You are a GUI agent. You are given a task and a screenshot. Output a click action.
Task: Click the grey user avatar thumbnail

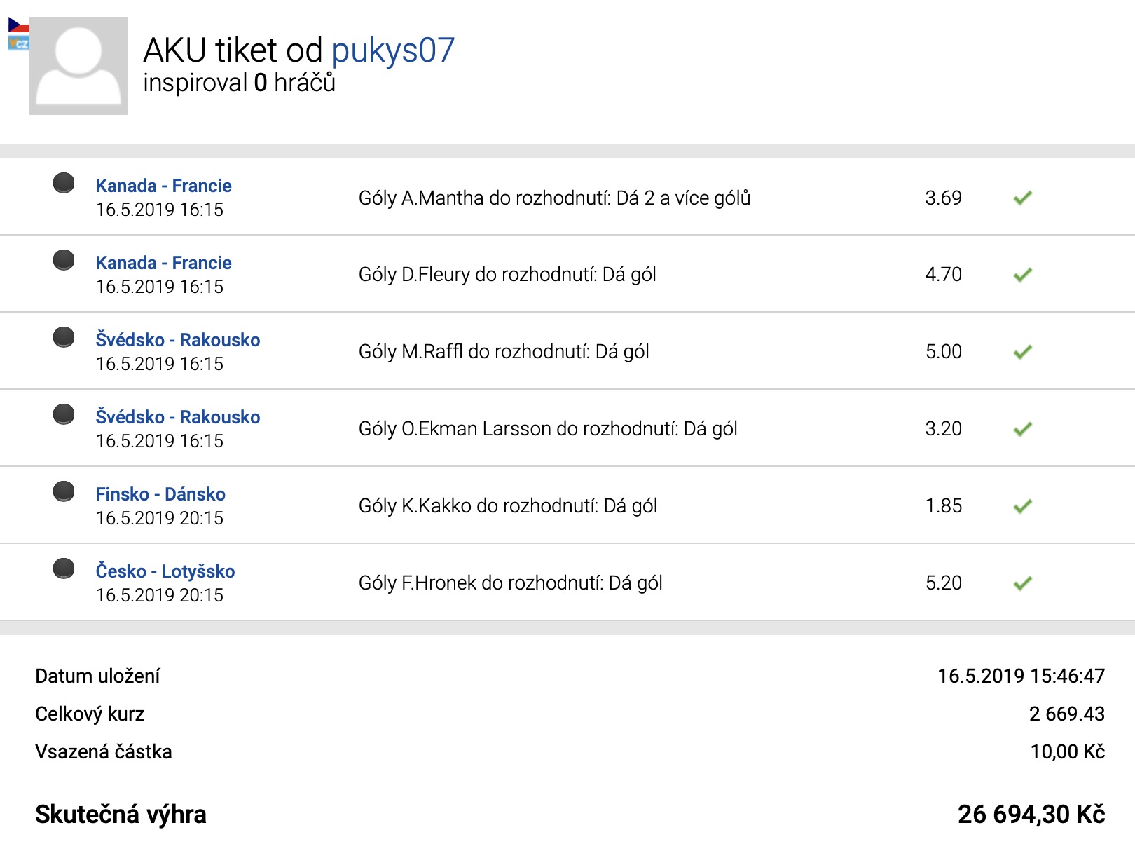coord(78,66)
